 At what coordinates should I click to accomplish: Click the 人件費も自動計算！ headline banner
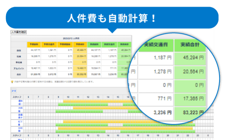112,18
